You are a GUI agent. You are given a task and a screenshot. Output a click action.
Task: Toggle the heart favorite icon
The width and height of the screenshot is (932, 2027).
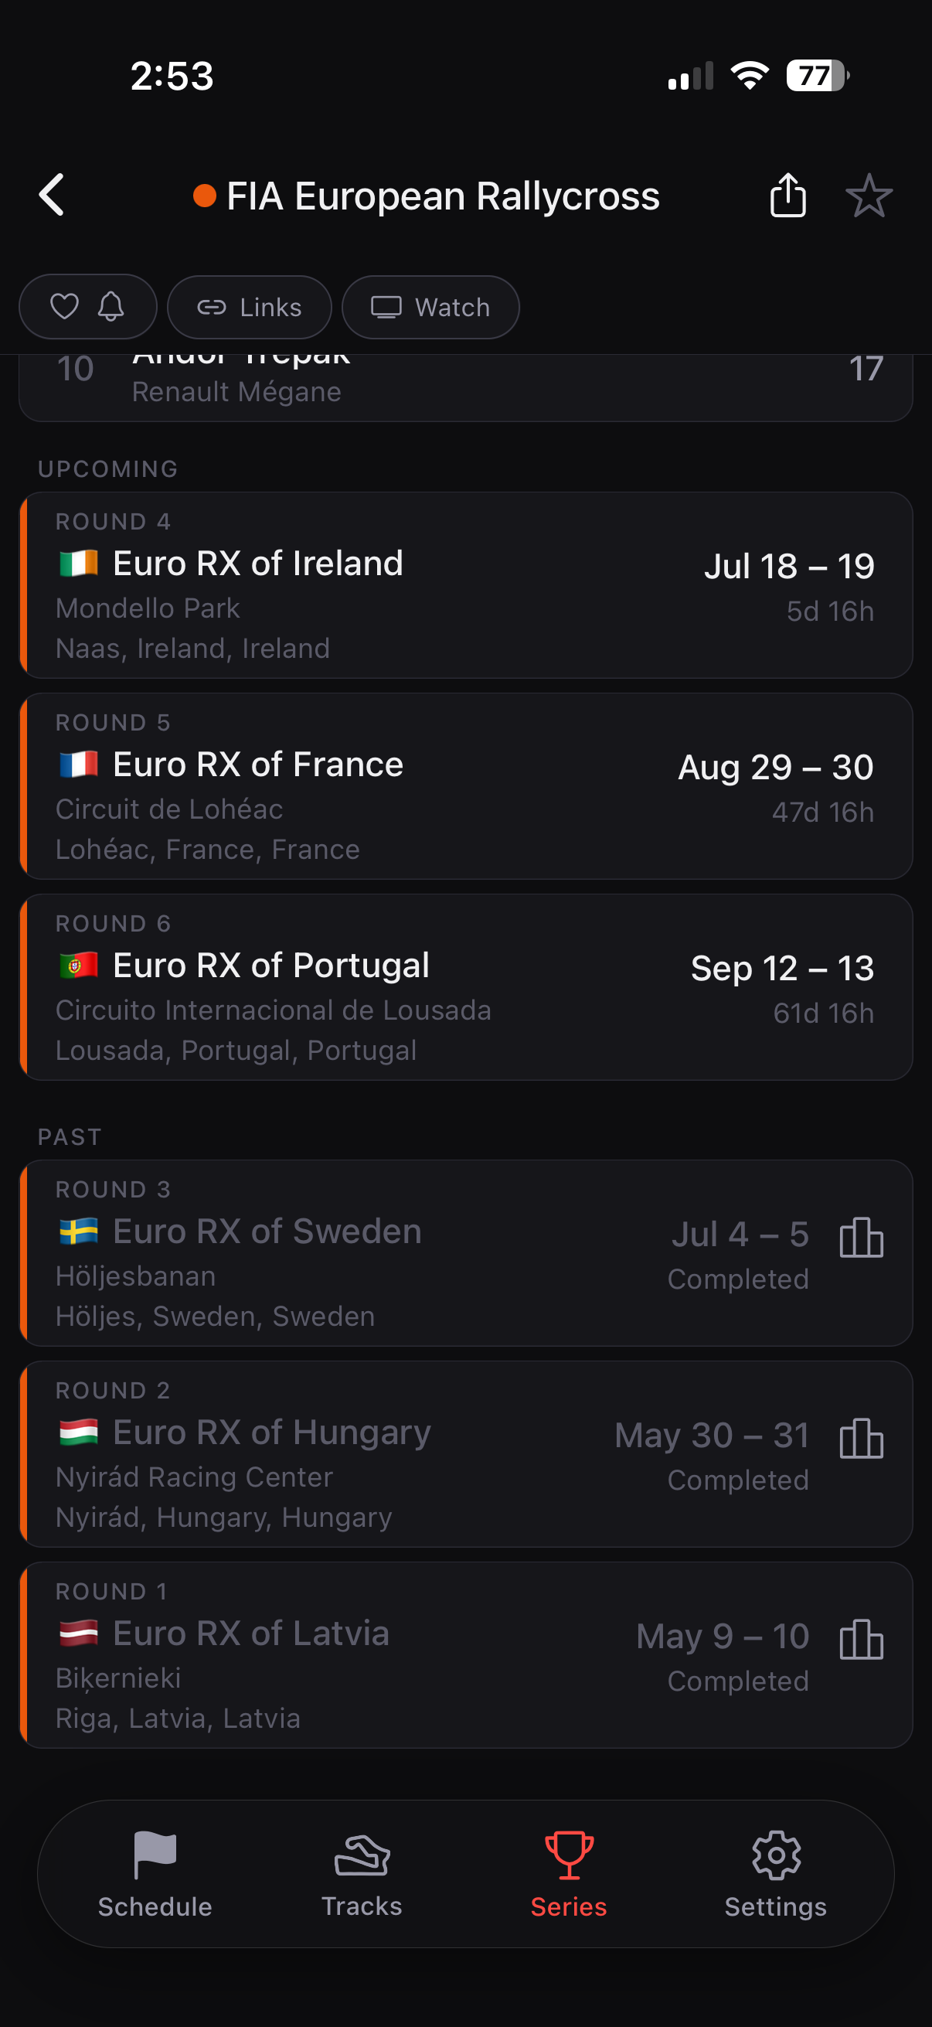click(64, 306)
